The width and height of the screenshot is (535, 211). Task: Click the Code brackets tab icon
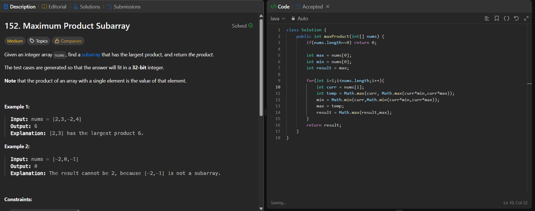click(273, 7)
